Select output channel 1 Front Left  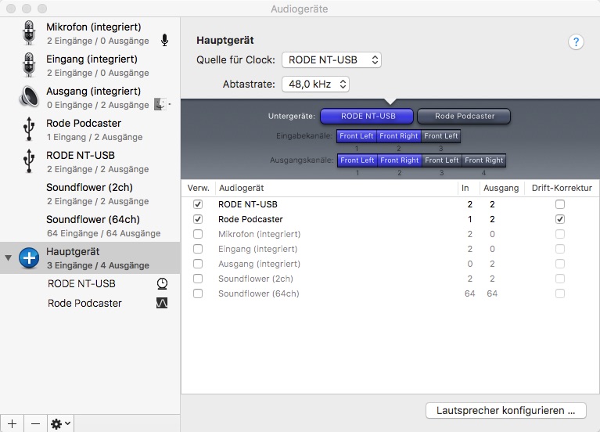tap(357, 160)
